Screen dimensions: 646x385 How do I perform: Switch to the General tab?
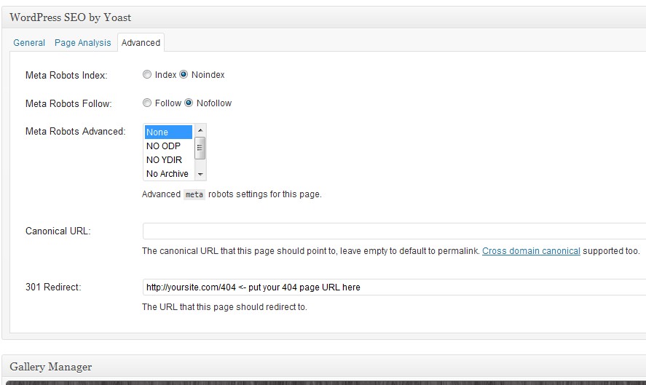point(29,43)
